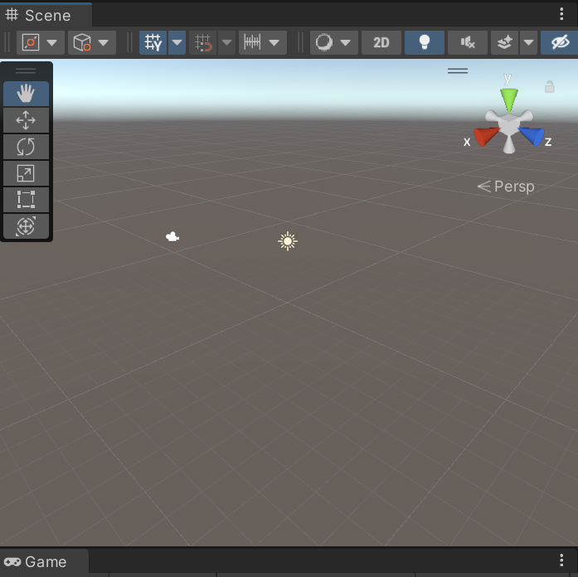Click the tool handle position (pivot) icon

(x=31, y=42)
